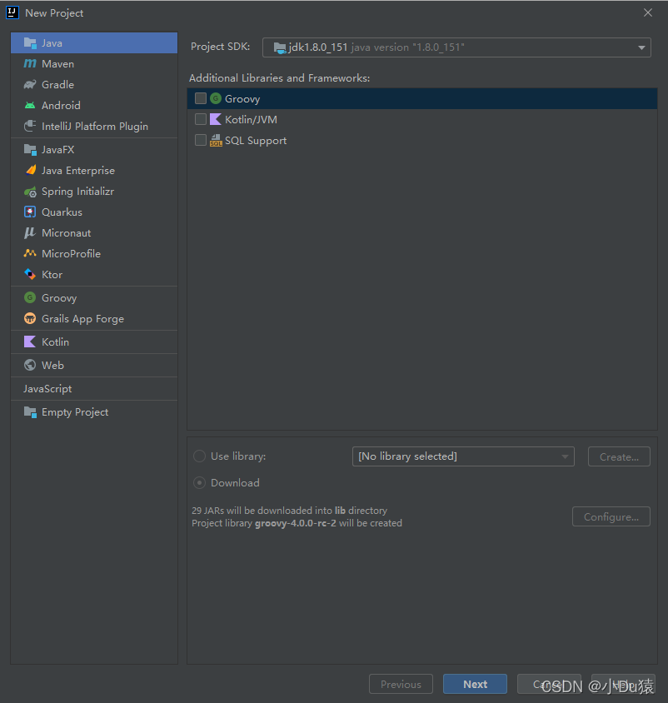Select the JavaFX folder icon
668x703 pixels.
tap(30, 150)
